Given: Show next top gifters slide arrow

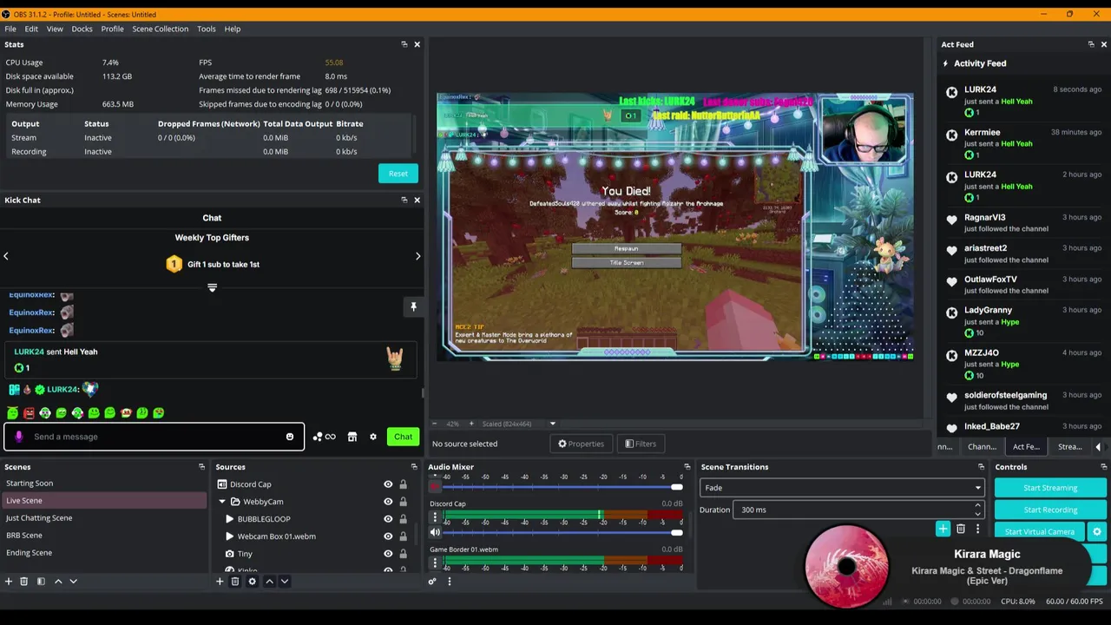Looking at the screenshot, I should pos(417,256).
